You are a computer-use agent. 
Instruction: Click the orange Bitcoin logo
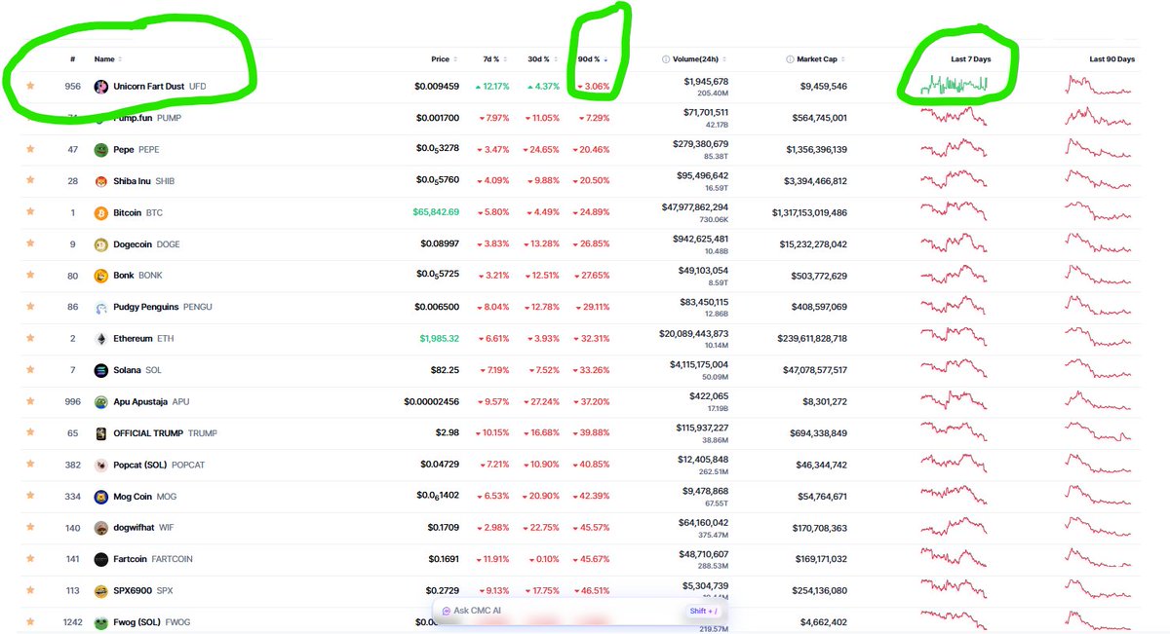(100, 212)
